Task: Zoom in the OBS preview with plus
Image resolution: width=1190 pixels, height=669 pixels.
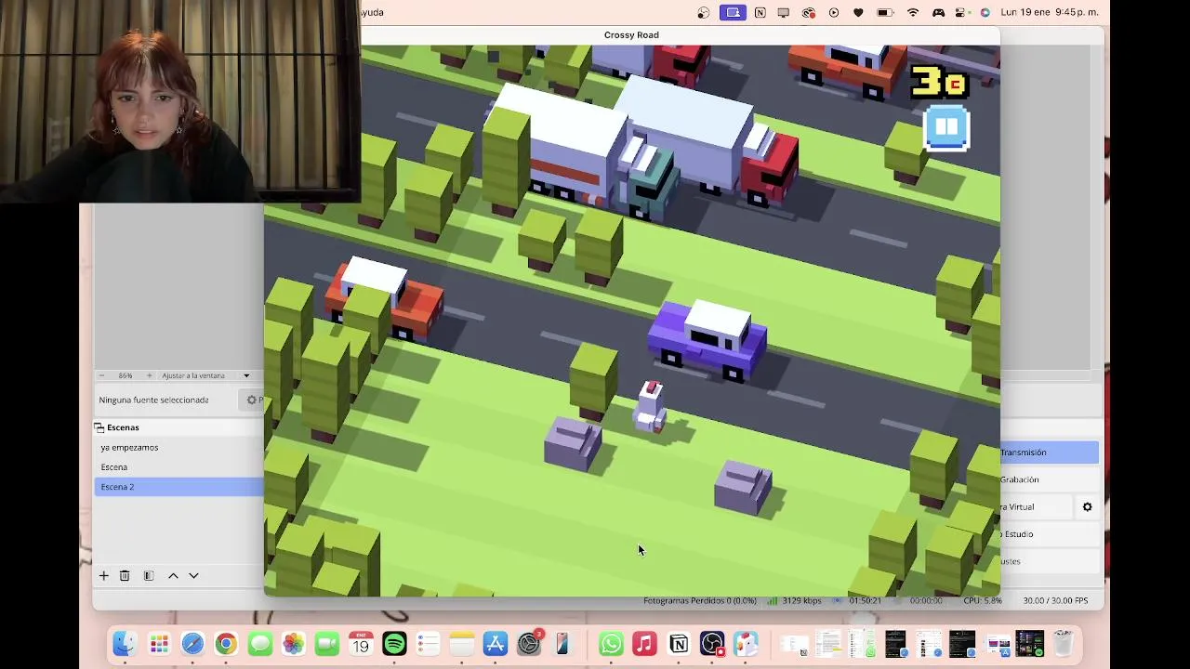Action: [149, 375]
